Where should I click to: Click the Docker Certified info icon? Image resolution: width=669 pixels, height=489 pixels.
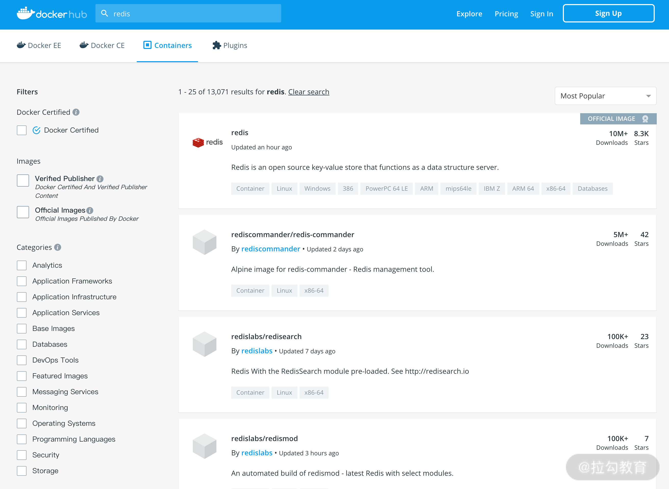click(76, 112)
